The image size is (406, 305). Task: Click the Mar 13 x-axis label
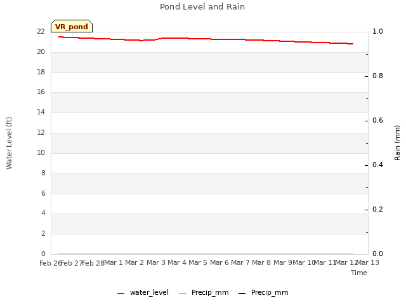(x=368, y=262)
